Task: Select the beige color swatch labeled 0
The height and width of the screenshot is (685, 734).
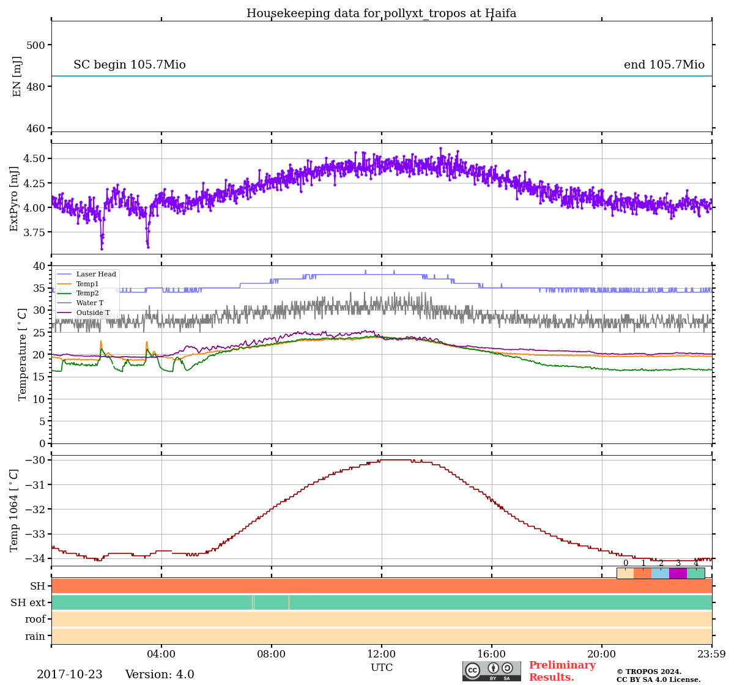Action: pyautogui.click(x=625, y=573)
